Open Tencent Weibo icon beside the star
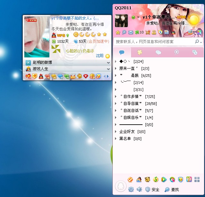Viewport: 205px width, 197px height. [124, 32]
